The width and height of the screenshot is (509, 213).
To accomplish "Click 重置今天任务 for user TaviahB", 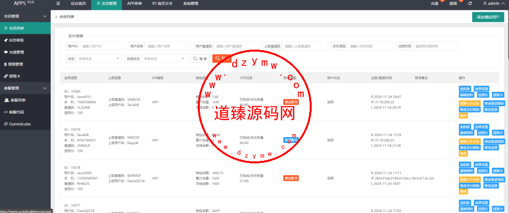I will coord(469,142).
